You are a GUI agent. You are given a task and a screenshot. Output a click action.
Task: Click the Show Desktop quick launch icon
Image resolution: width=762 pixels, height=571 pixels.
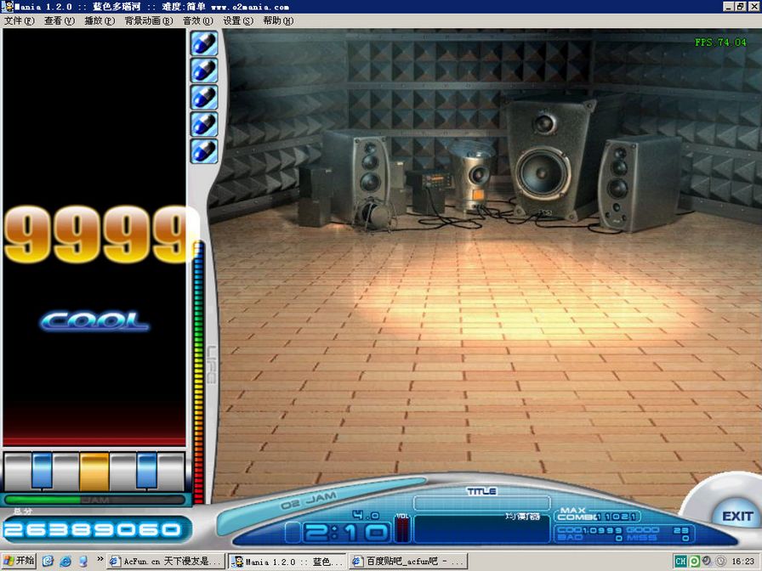[48, 562]
